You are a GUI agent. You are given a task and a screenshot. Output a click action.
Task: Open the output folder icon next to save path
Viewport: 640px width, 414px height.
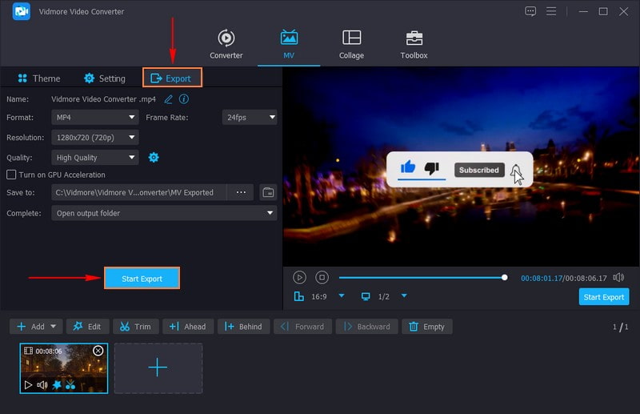[x=268, y=192]
